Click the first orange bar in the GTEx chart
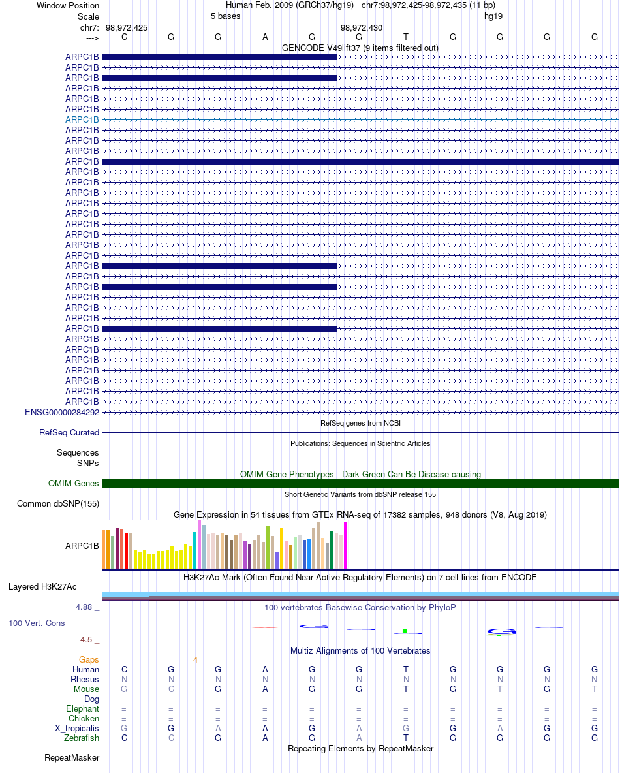 point(104,550)
